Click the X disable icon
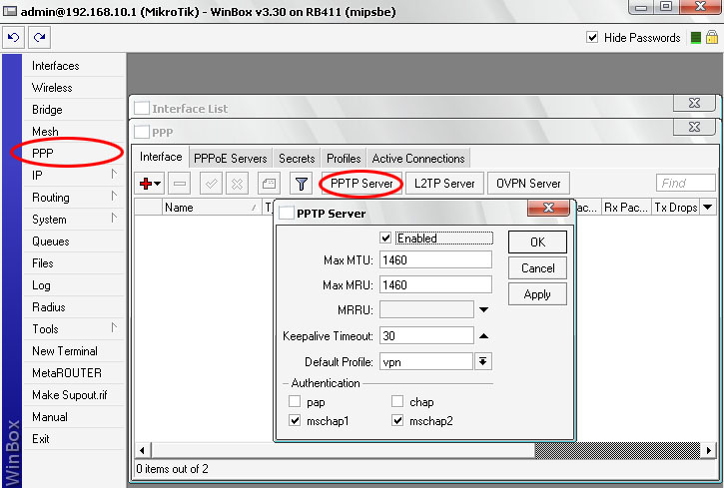 [x=237, y=184]
